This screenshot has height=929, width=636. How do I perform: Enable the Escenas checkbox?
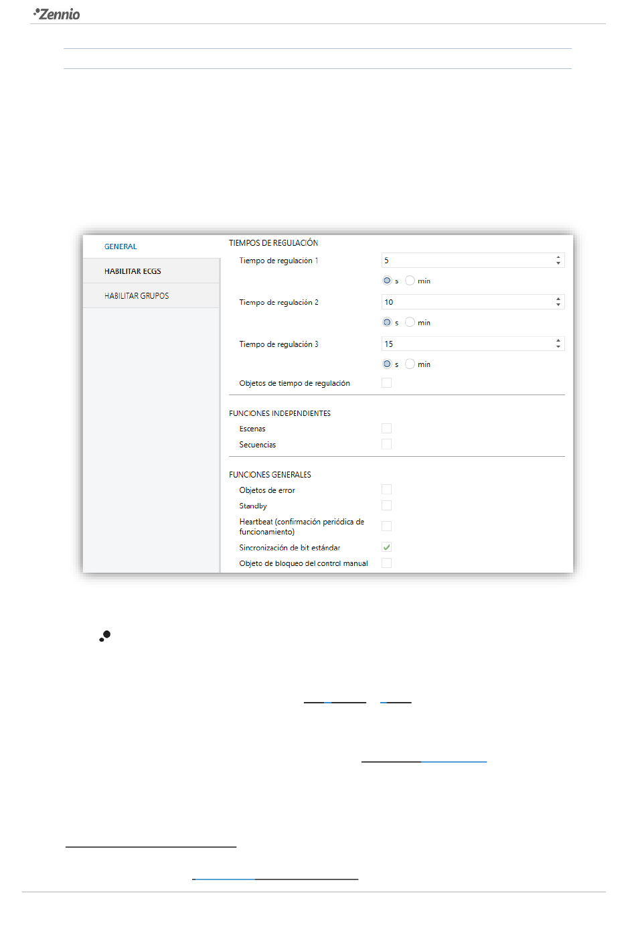pyautogui.click(x=386, y=429)
